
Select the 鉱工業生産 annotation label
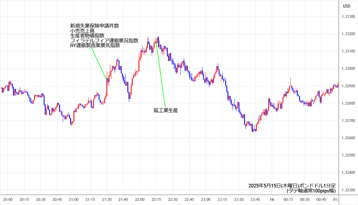166,111
